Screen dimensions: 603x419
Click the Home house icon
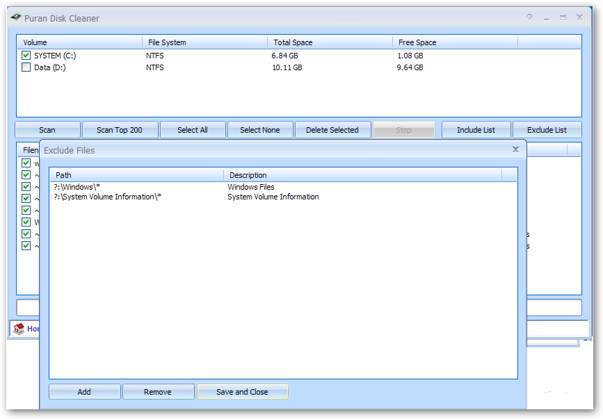click(x=19, y=329)
